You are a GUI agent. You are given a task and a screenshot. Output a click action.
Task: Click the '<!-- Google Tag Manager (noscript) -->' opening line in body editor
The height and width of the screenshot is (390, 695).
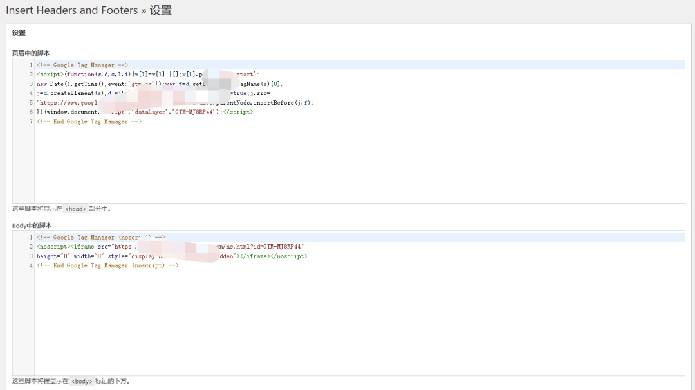tap(101, 237)
